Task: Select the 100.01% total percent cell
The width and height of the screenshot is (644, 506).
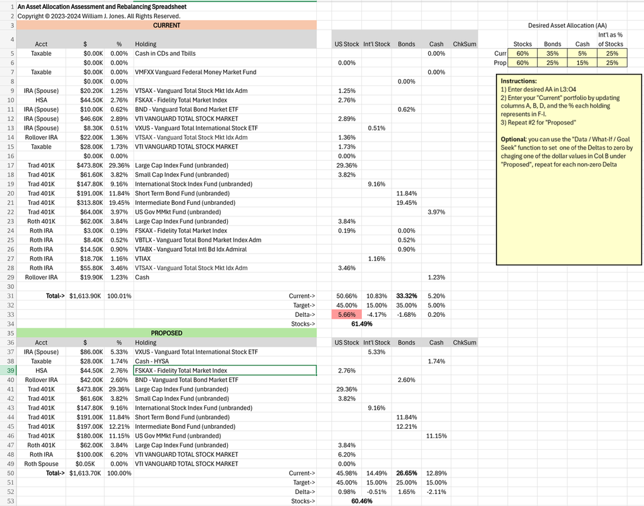Action: pos(119,296)
